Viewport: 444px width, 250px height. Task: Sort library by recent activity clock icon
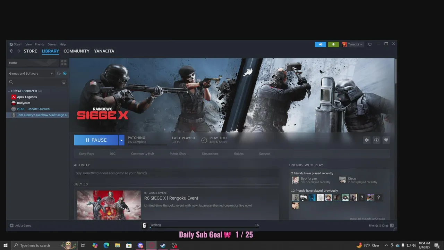tap(59, 73)
